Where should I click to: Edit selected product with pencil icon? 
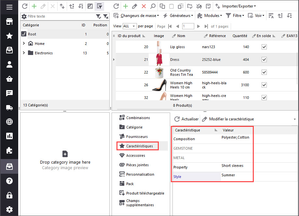tap(135, 6)
